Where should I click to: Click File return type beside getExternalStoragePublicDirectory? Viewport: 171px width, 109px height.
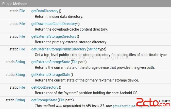coord(22,49)
